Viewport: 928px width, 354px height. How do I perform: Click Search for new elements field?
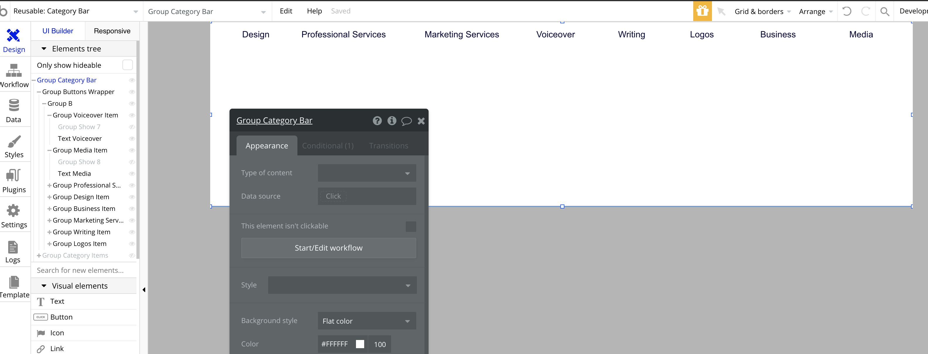[x=84, y=270]
